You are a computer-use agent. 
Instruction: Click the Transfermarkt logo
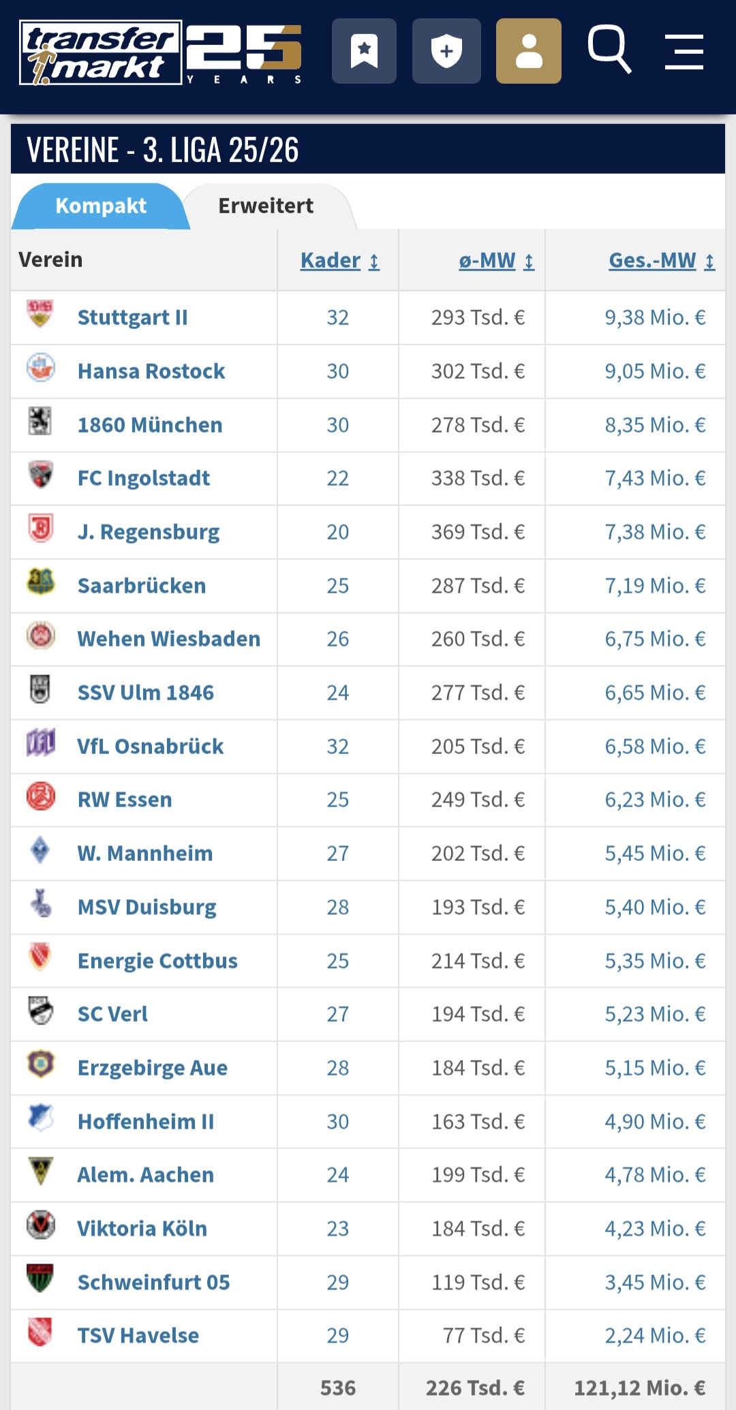pyautogui.click(x=101, y=52)
